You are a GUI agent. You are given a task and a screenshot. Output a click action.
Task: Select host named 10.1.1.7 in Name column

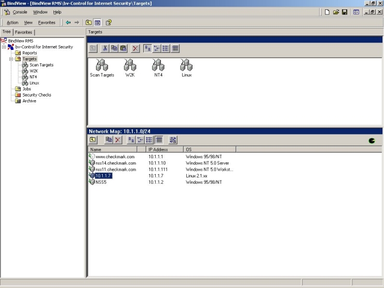tap(103, 175)
